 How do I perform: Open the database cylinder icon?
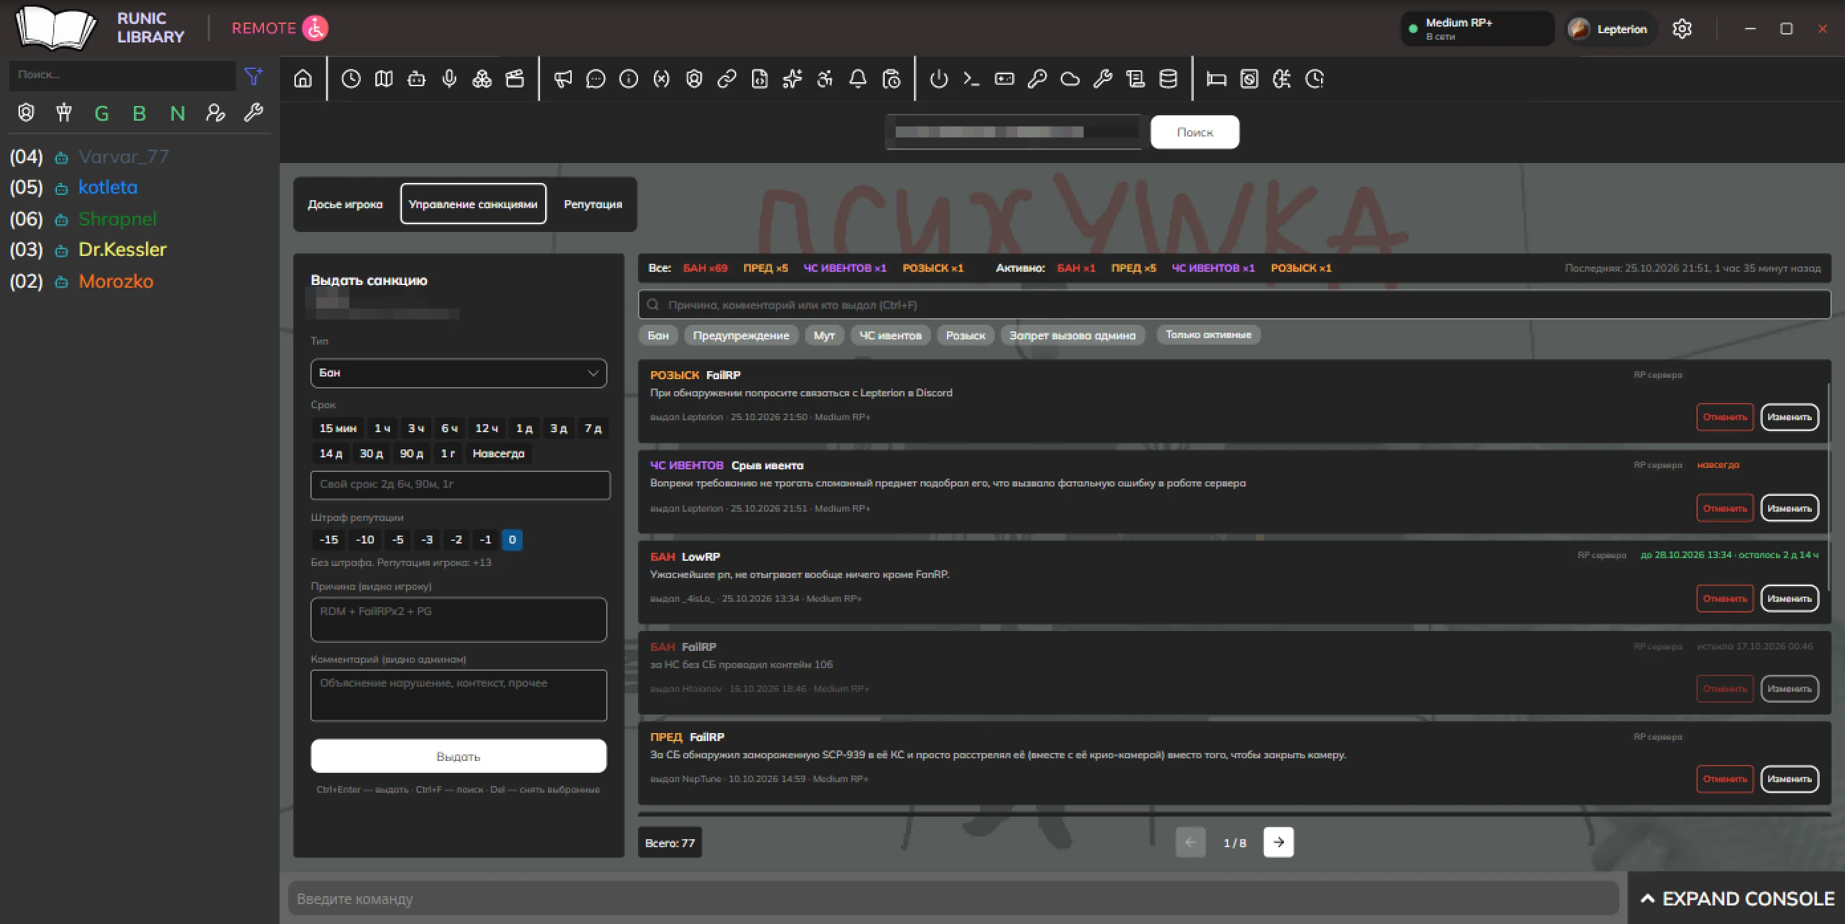click(1168, 79)
